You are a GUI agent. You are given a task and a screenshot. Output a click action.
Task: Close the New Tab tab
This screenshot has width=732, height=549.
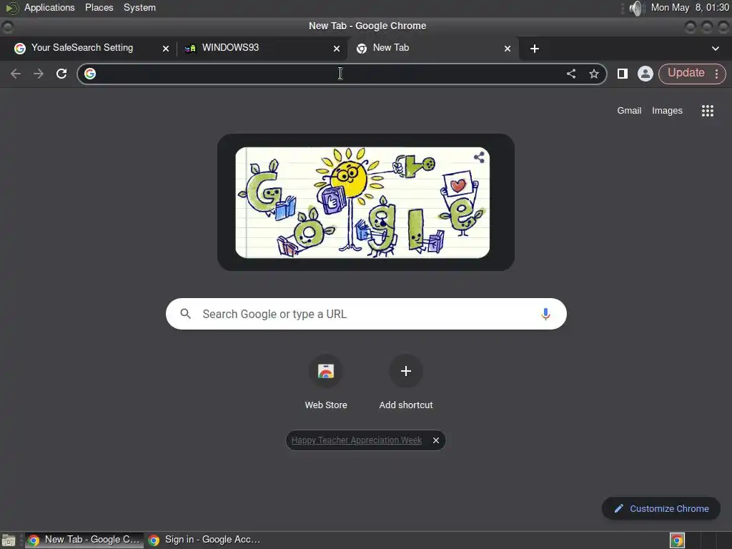(508, 49)
